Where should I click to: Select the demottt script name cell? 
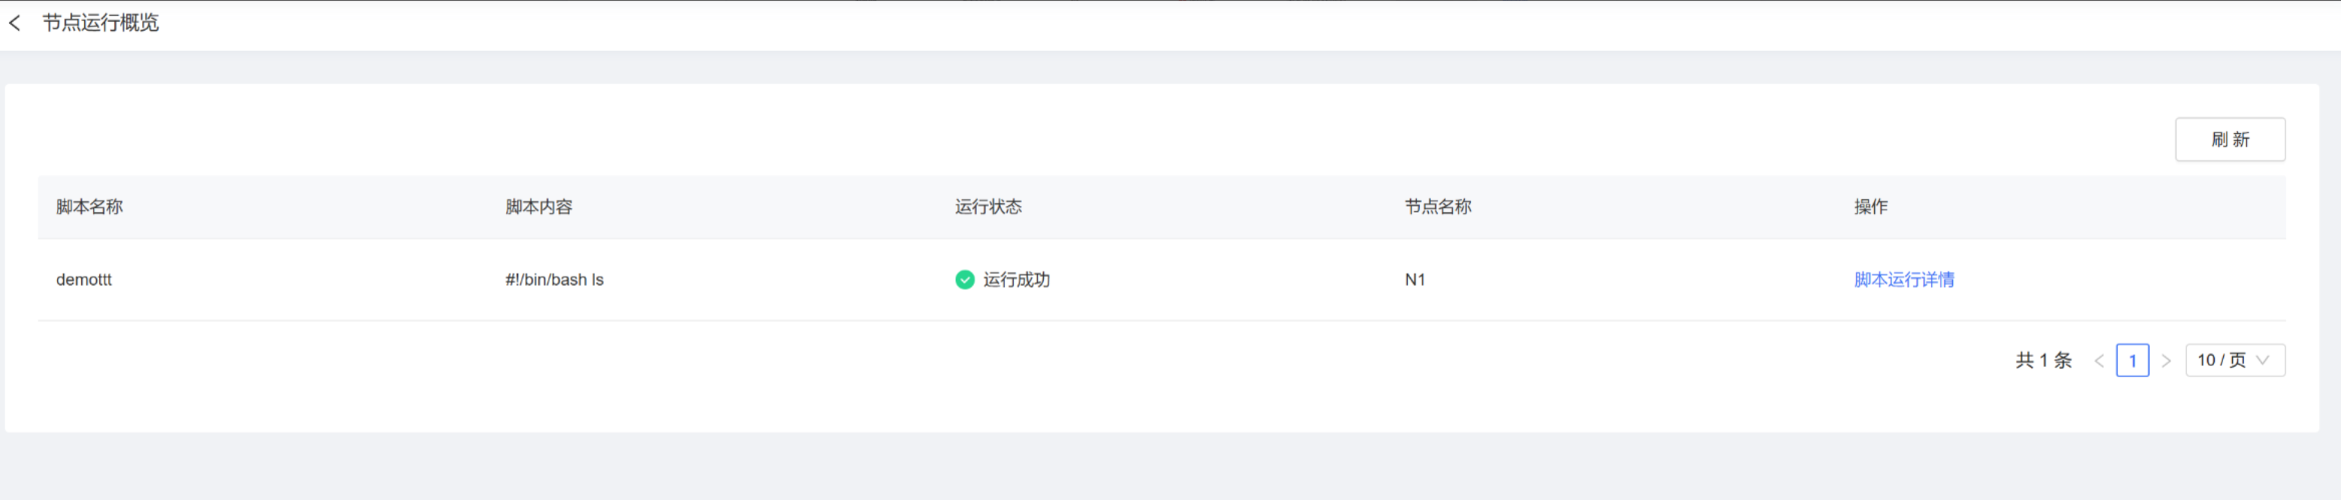[x=83, y=280]
